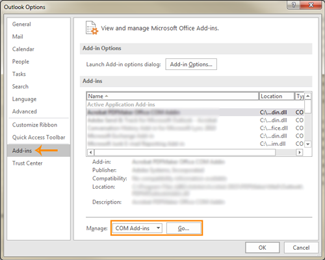The width and height of the screenshot is (325, 260).
Task: Click the add-ins list scroll up arrow
Action: 308,96
